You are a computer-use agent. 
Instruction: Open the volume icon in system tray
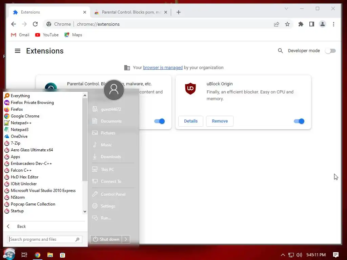[x=299, y=255]
